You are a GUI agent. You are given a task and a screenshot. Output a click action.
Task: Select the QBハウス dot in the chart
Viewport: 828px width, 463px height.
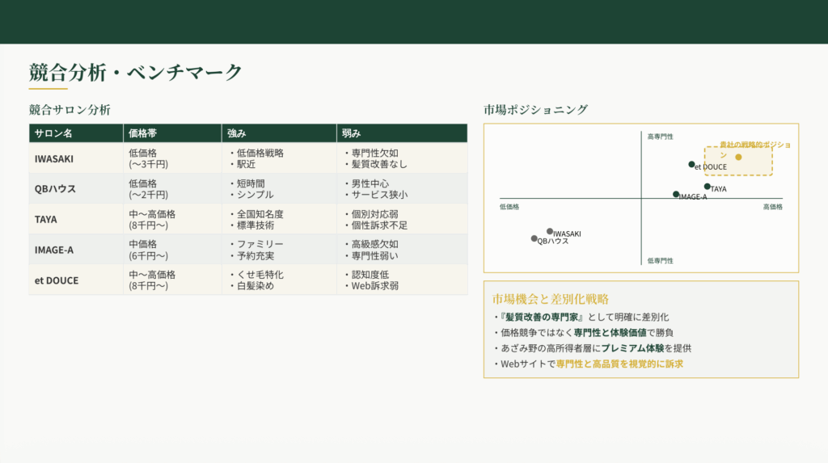click(534, 238)
